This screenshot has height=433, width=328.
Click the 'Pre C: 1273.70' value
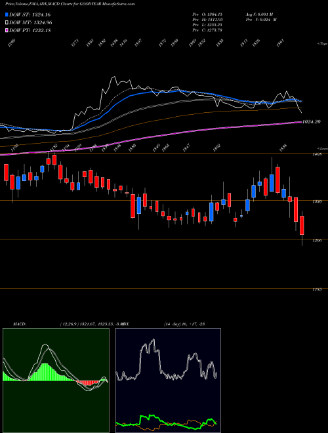tap(207, 30)
